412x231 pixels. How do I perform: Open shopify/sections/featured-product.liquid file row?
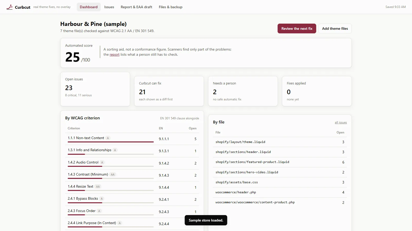click(x=280, y=162)
